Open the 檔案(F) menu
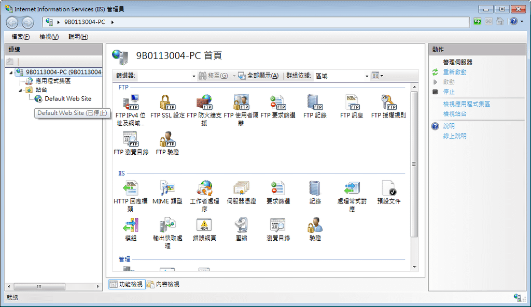The height and width of the screenshot is (307, 531). pyautogui.click(x=20, y=37)
